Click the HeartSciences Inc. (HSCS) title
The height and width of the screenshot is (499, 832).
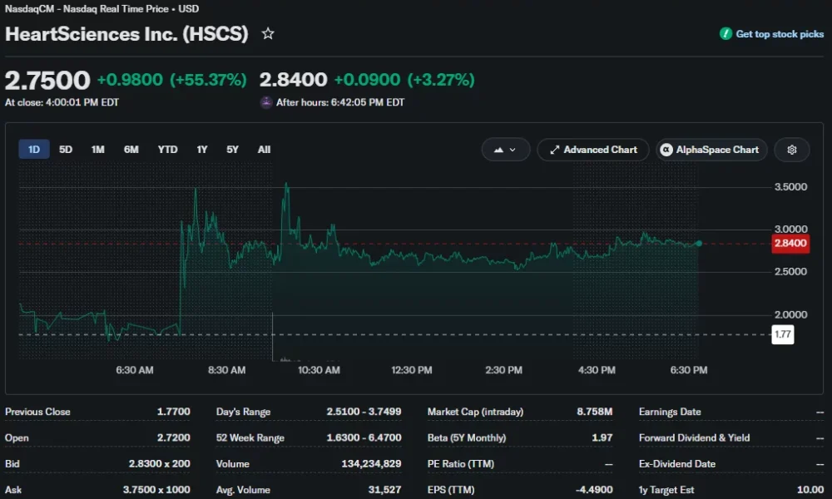tap(126, 34)
